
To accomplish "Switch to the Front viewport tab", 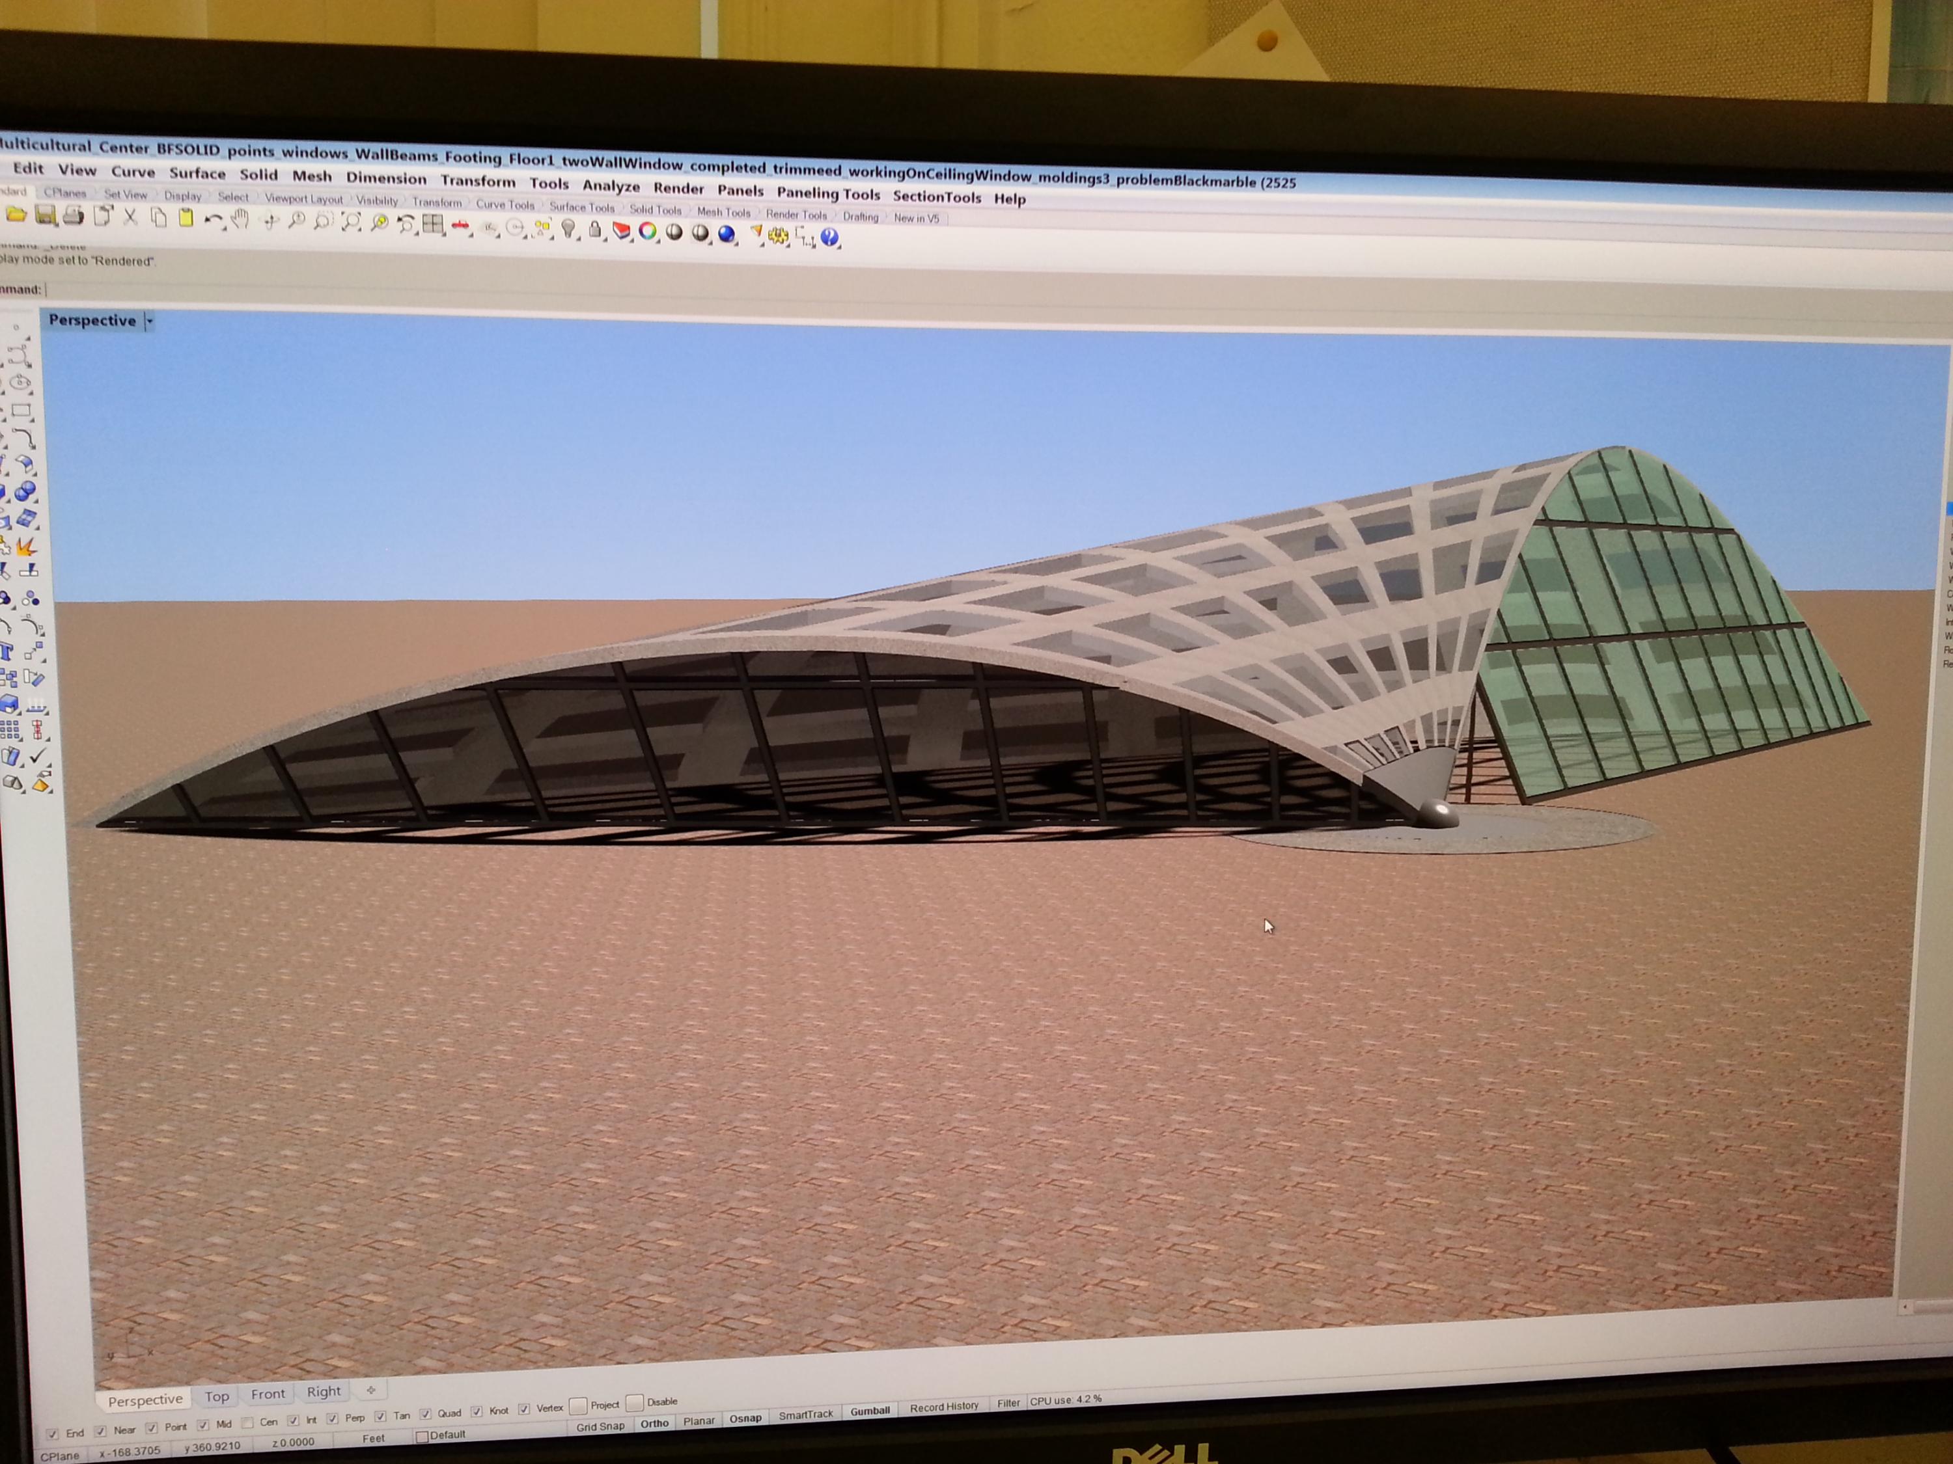I will (268, 1394).
